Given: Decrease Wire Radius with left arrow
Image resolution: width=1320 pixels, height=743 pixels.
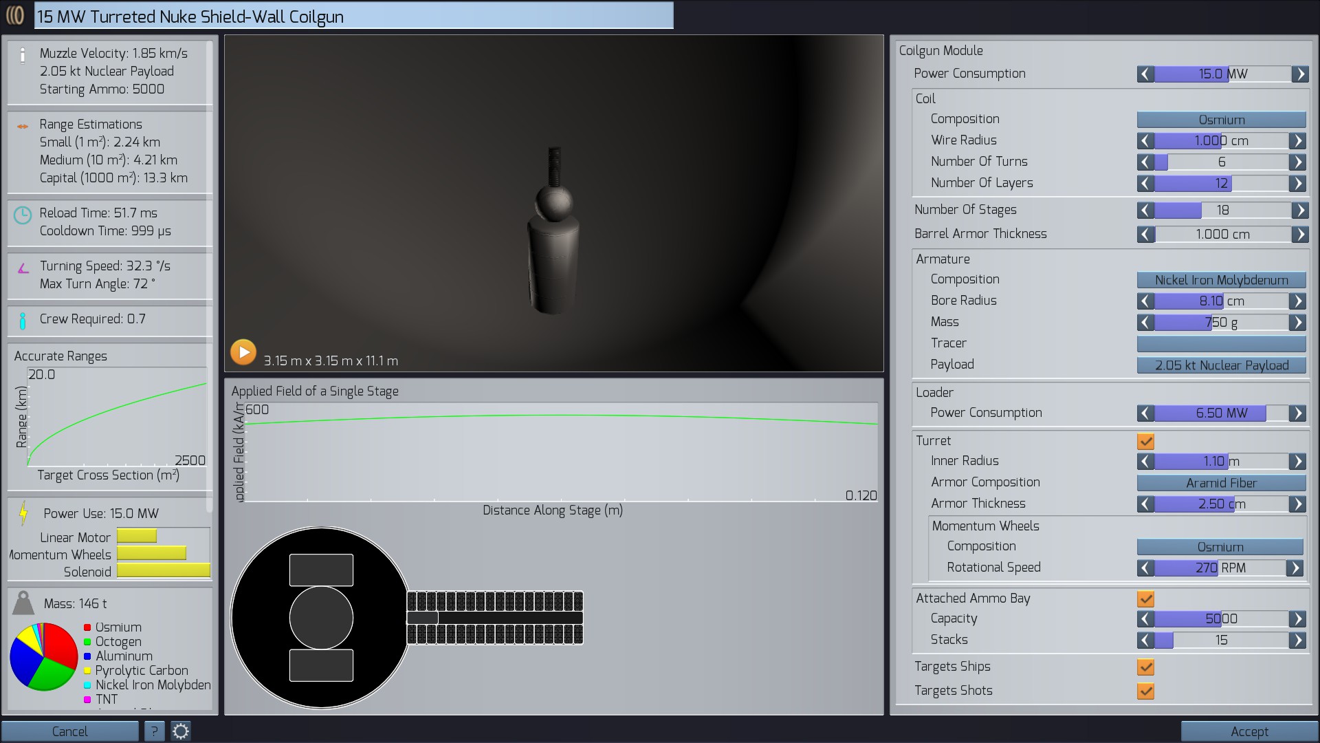Looking at the screenshot, I should coord(1145,140).
